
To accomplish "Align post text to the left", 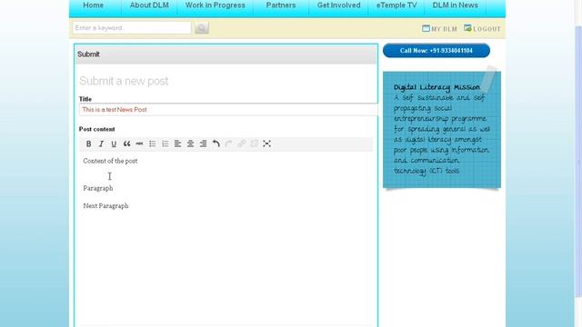I will pyautogui.click(x=178, y=144).
